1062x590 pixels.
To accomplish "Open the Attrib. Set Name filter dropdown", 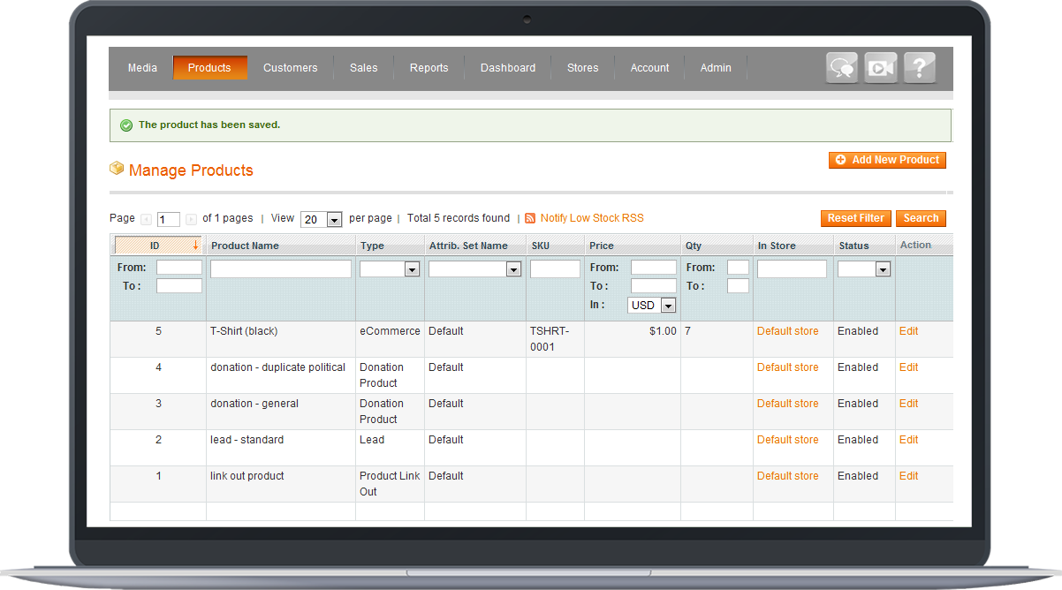I will tap(474, 269).
